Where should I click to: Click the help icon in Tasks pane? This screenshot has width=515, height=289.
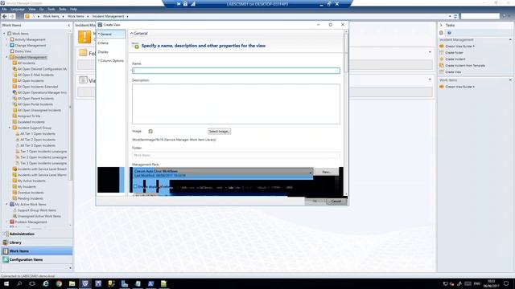click(x=449, y=33)
